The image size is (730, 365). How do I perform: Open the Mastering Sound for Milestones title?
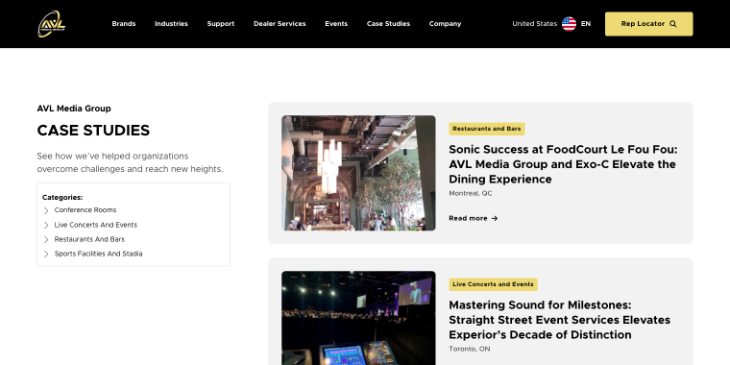coord(560,320)
